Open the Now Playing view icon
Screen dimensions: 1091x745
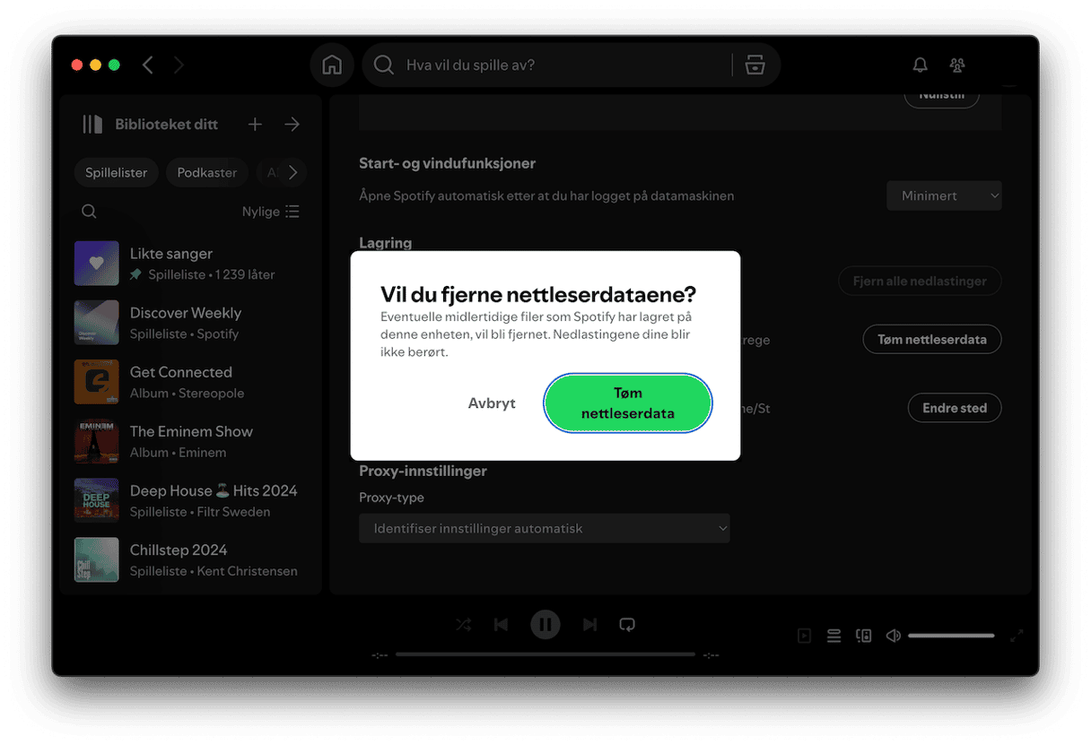[805, 636]
